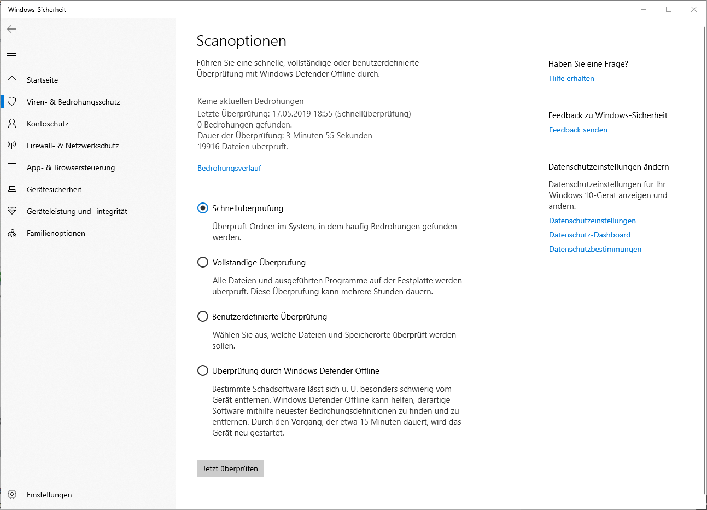The height and width of the screenshot is (510, 707).
Task: Open Einstellungen via the gear icon
Action: 12,495
